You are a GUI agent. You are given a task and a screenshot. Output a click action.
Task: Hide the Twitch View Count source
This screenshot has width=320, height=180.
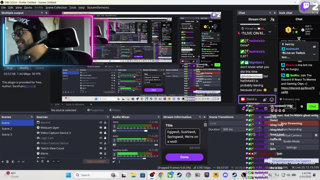pos(101,148)
